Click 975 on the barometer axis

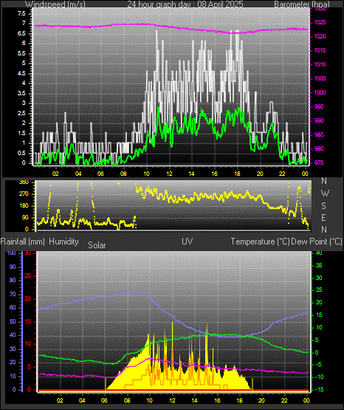319,163
